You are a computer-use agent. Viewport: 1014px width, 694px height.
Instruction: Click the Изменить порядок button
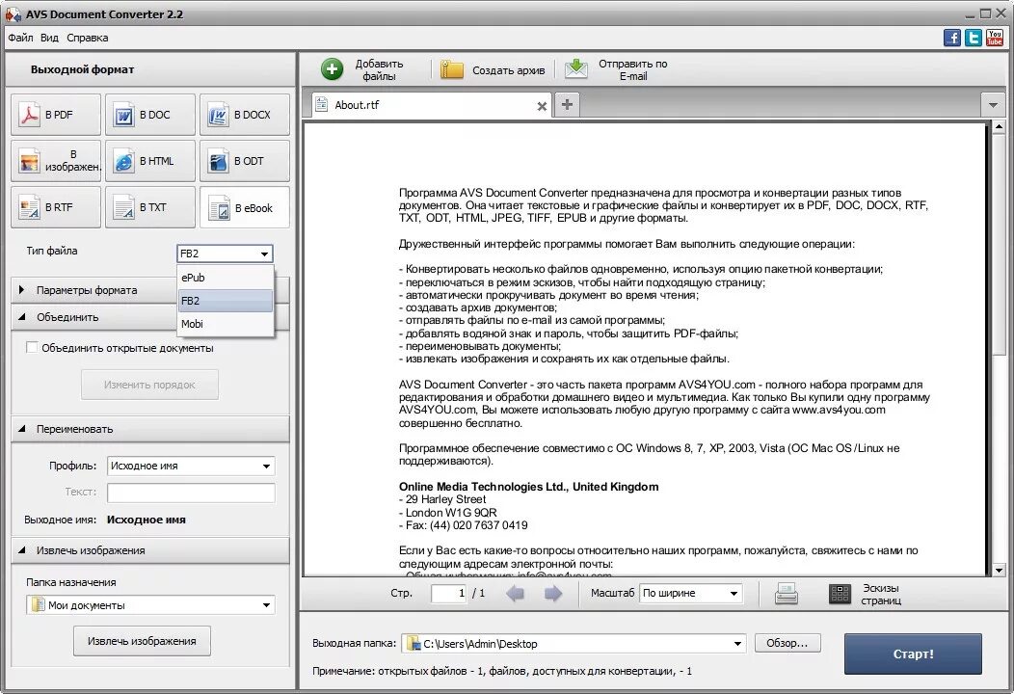point(149,385)
